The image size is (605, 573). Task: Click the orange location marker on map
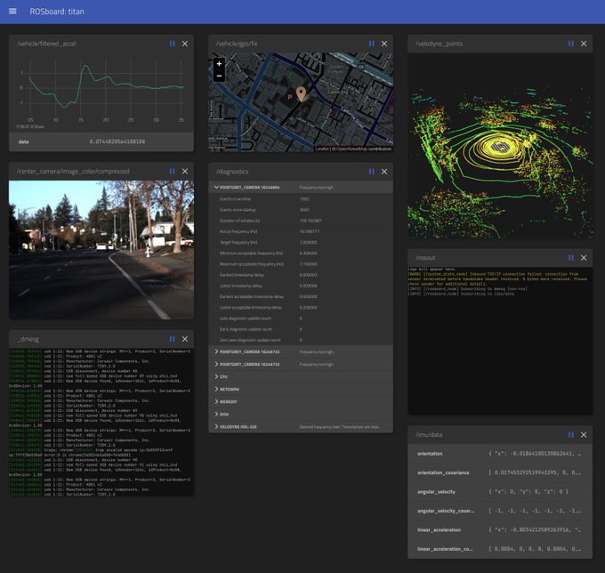301,93
